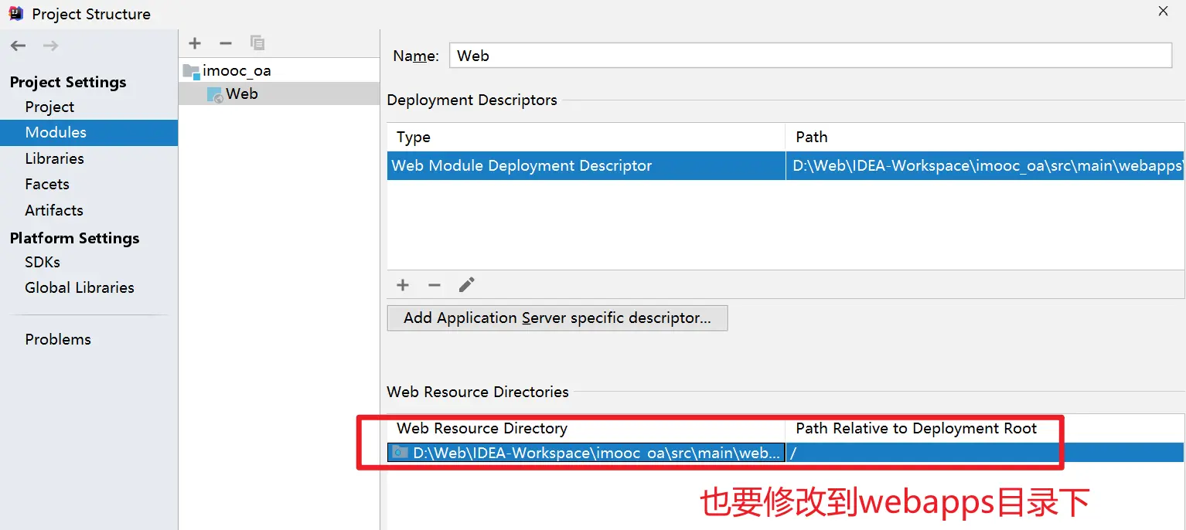Click the folder icon in the Web Resource Directory row
Screen dimensions: 1186x530
click(400, 453)
